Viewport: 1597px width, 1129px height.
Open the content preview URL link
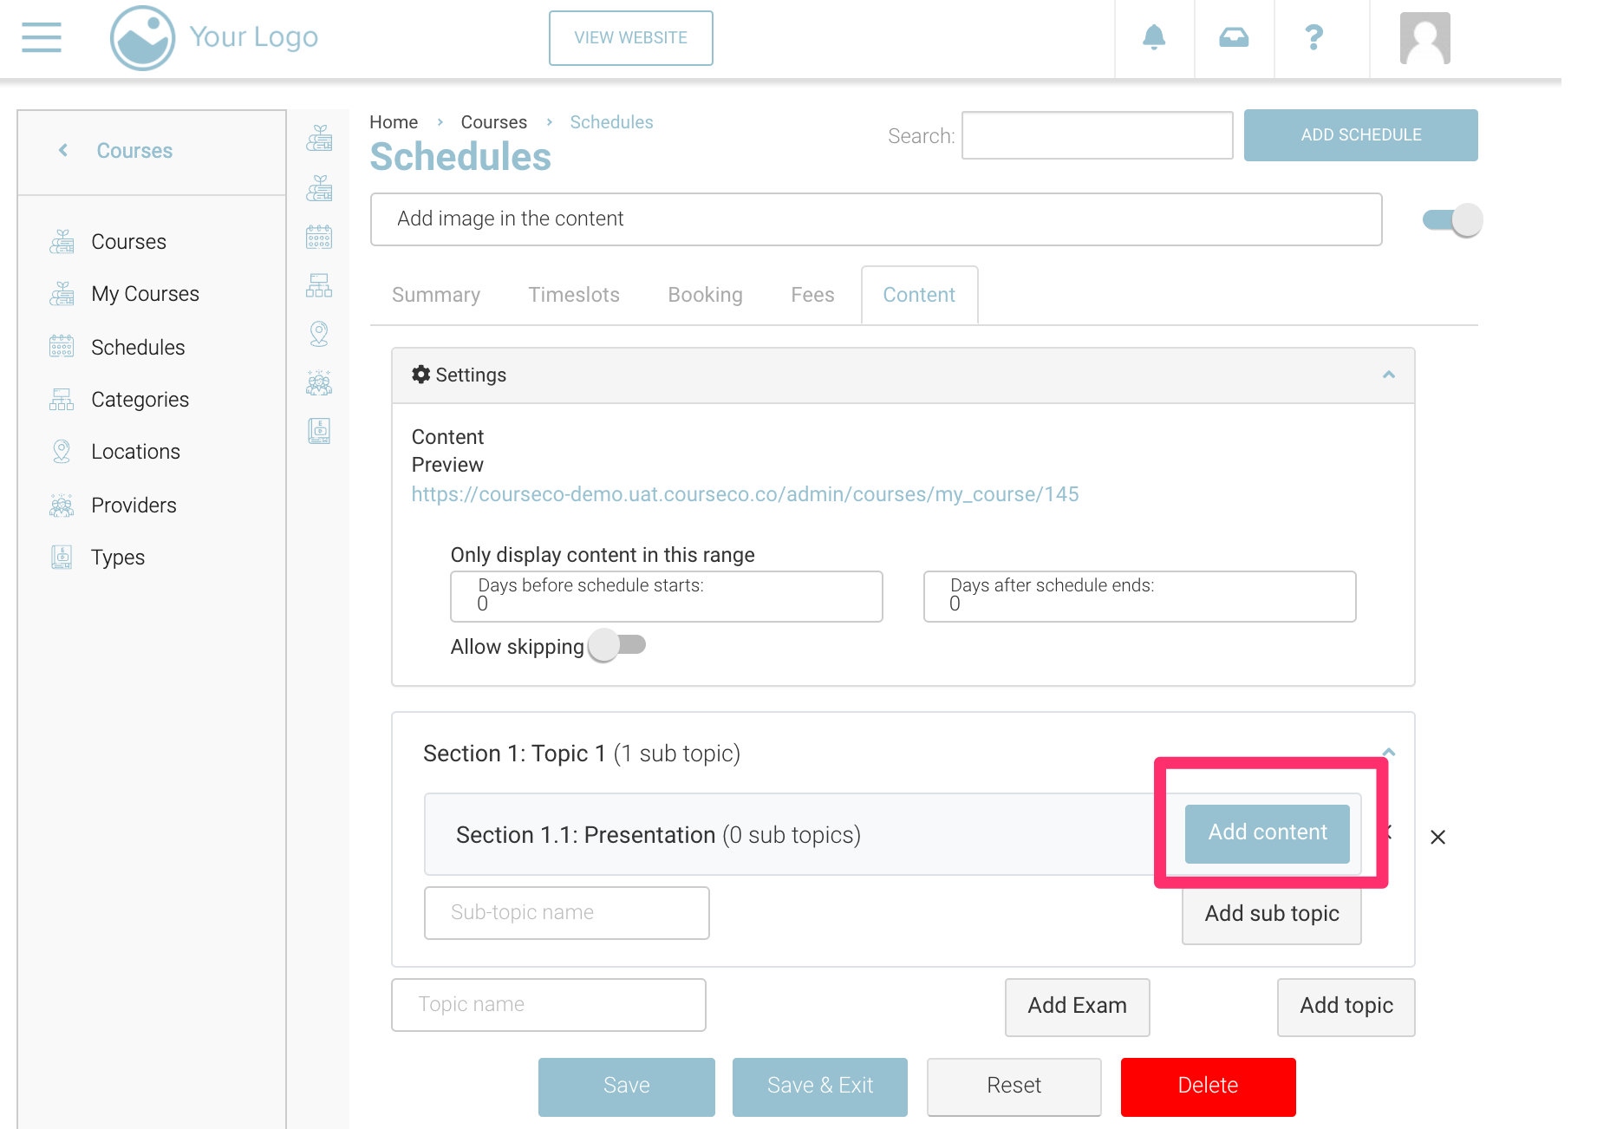[745, 494]
